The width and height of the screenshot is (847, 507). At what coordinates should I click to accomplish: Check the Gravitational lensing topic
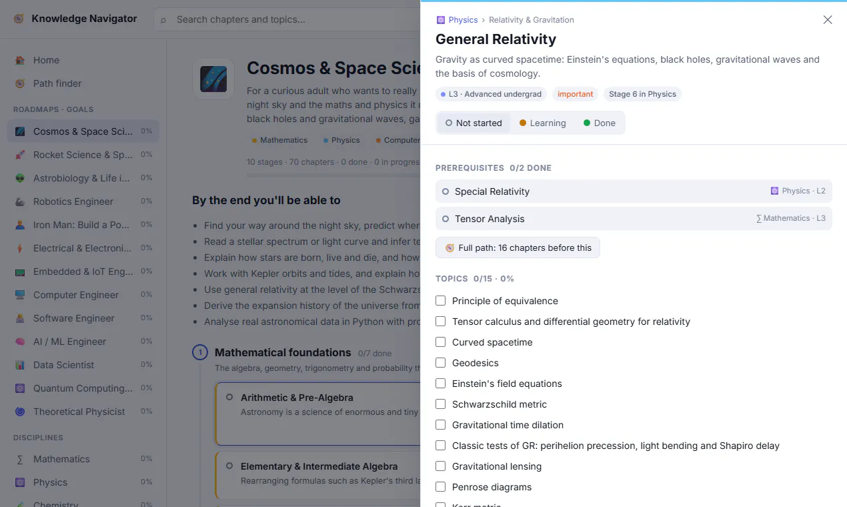tap(440, 466)
